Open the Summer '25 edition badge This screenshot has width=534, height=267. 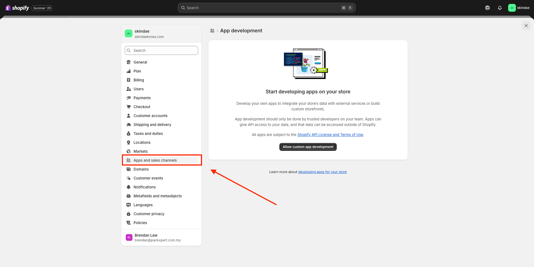pos(42,8)
